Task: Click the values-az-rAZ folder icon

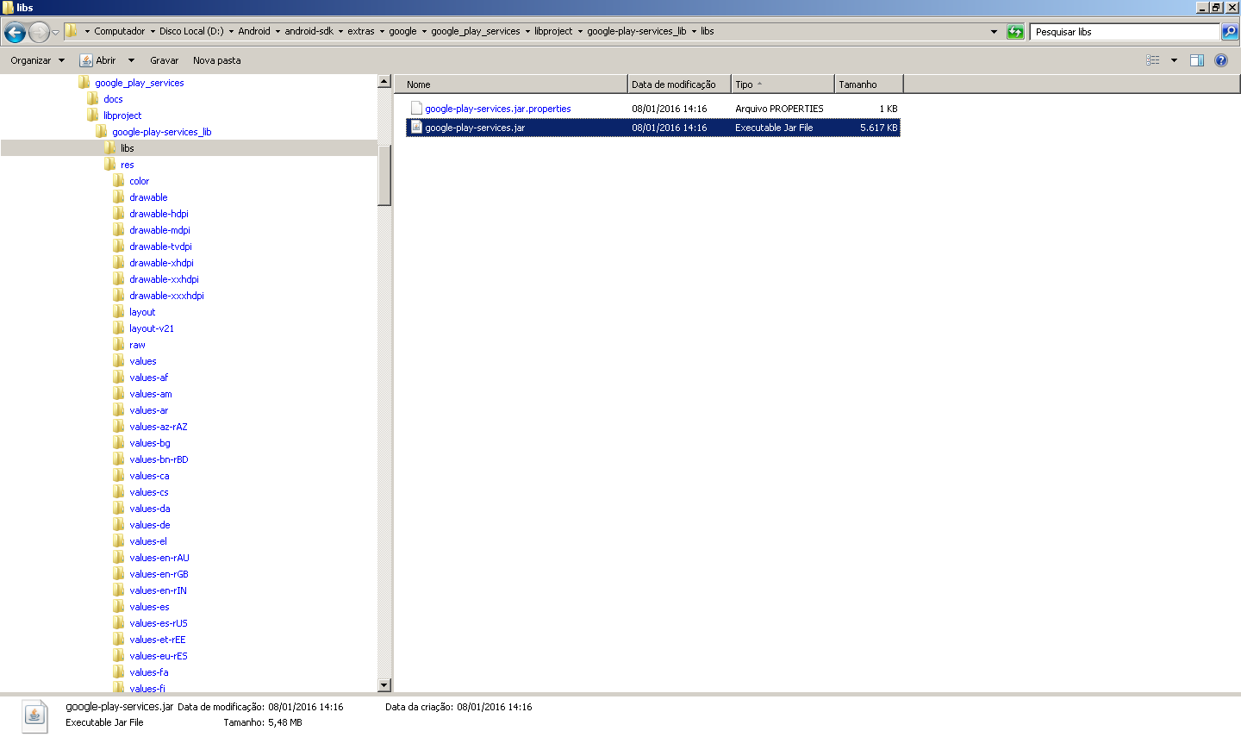Action: [119, 427]
